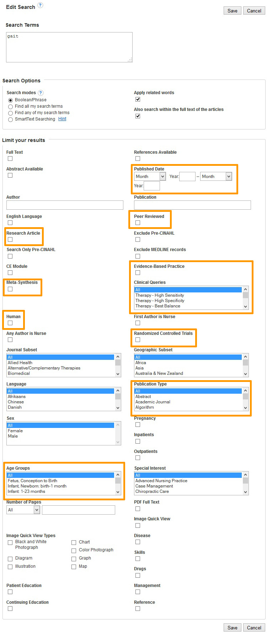Enable the Full Text limiter
The image size is (267, 633).
(10, 158)
